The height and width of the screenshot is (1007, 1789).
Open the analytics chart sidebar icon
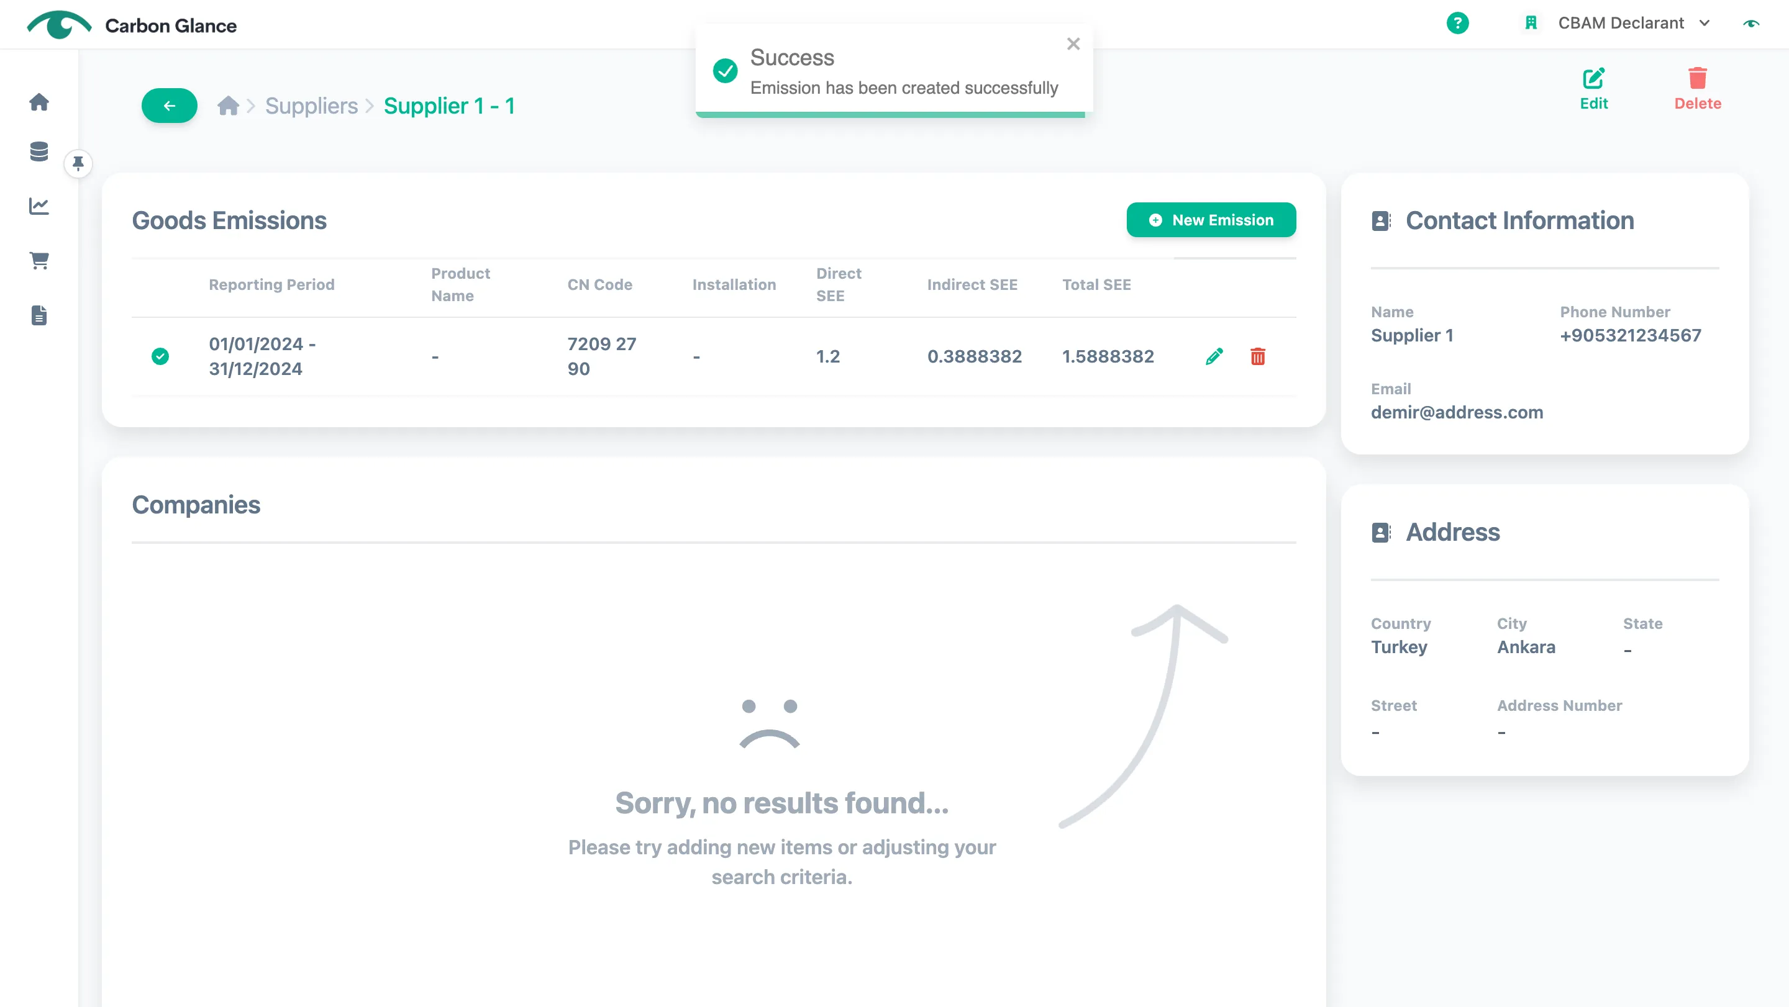39,206
